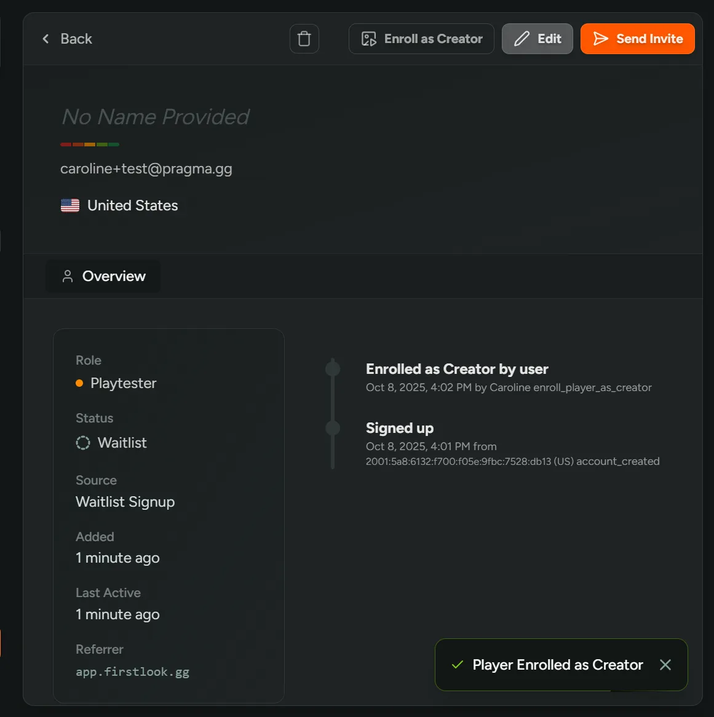Select the United States flag icon
Viewport: 714px width, 717px height.
(x=70, y=205)
